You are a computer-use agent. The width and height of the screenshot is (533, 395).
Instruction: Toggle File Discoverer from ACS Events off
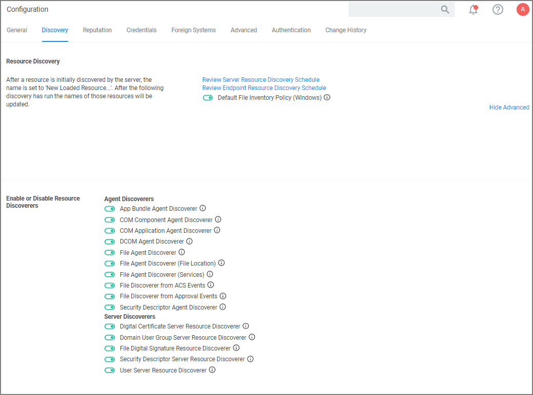pyautogui.click(x=110, y=285)
